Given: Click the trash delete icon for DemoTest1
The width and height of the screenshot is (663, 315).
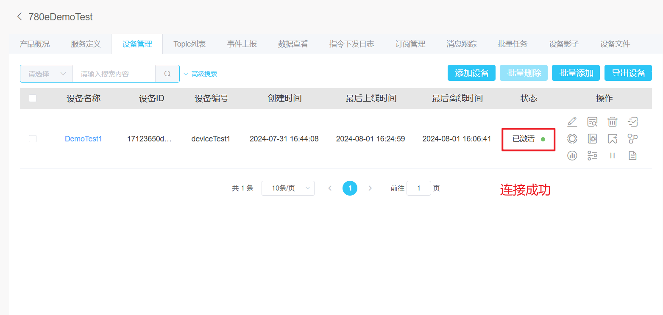Looking at the screenshot, I should [x=613, y=122].
